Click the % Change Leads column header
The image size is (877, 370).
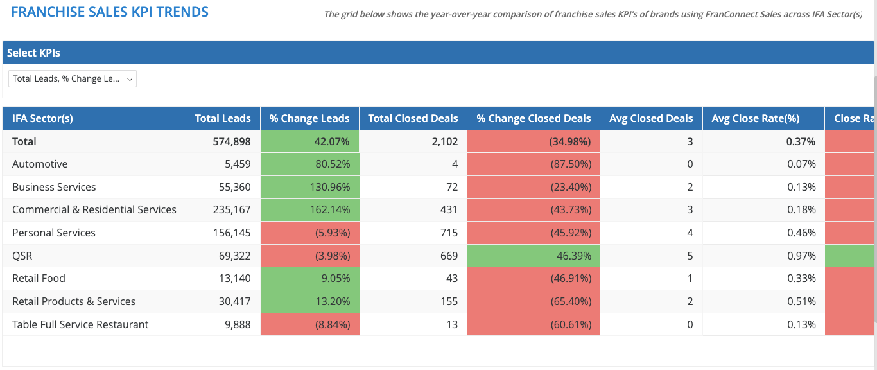tap(309, 118)
